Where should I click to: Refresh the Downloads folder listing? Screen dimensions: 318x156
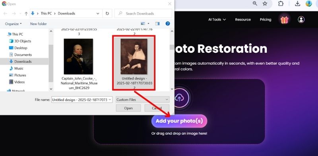tap(107, 13)
